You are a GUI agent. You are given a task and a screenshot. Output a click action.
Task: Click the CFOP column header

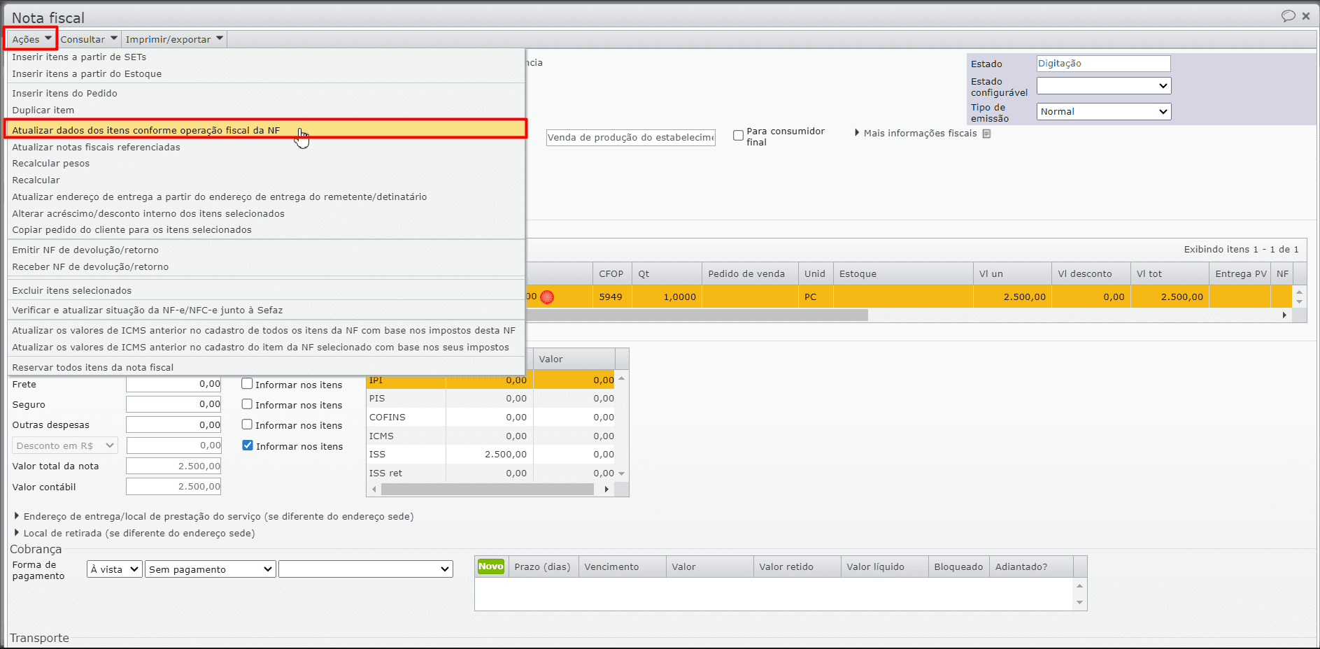pyautogui.click(x=612, y=274)
